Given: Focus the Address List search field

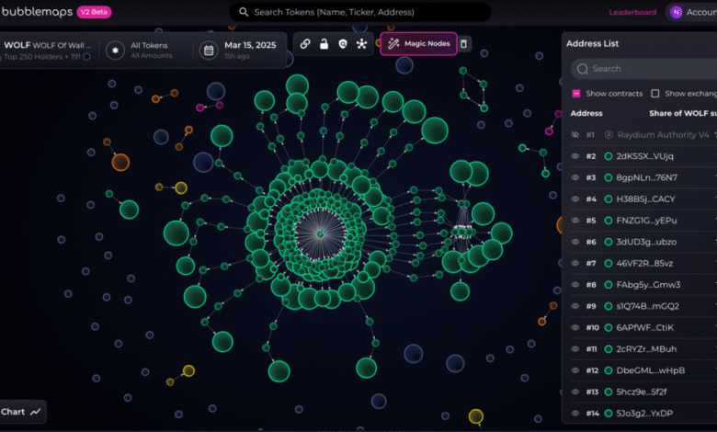Looking at the screenshot, I should pos(643,69).
